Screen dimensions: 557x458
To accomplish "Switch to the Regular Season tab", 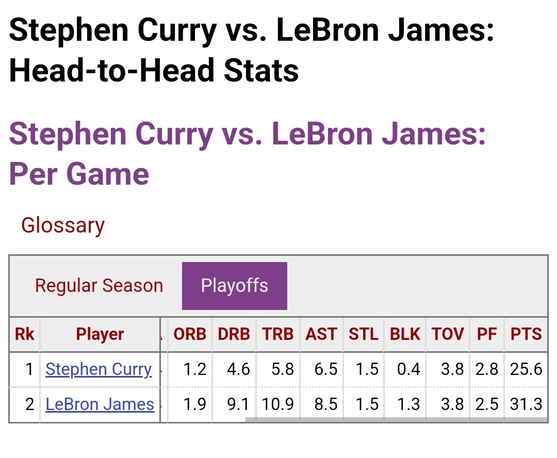I will tap(99, 286).
